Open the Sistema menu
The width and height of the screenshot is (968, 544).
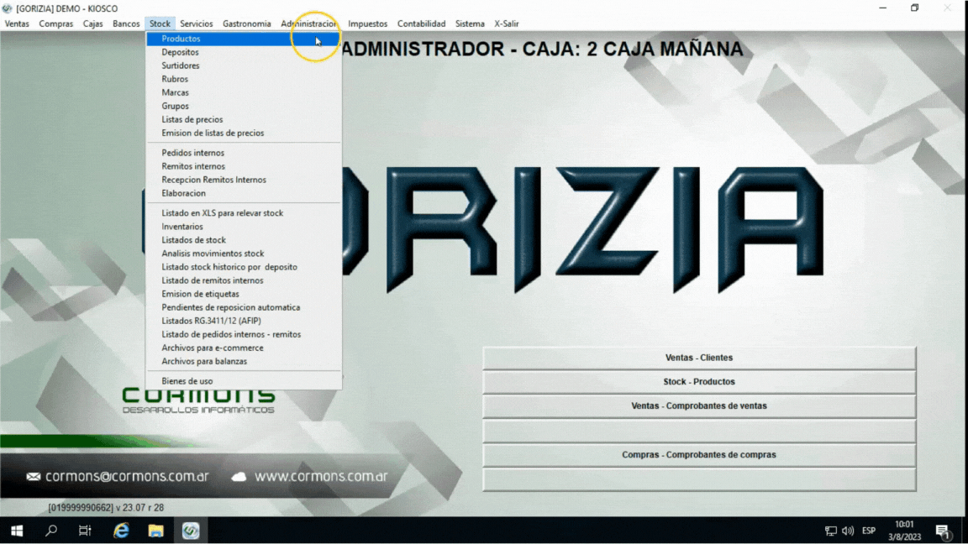470,24
